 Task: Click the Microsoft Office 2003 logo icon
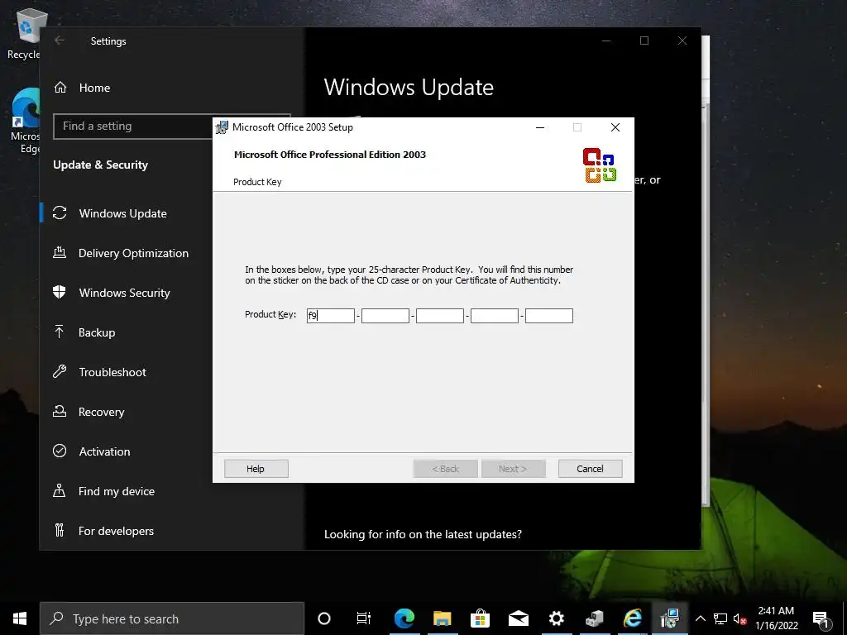pos(600,165)
